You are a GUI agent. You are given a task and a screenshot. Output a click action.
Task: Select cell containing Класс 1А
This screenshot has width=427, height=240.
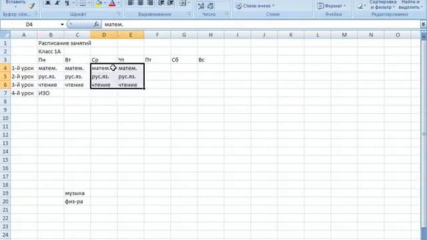[x=51, y=51]
